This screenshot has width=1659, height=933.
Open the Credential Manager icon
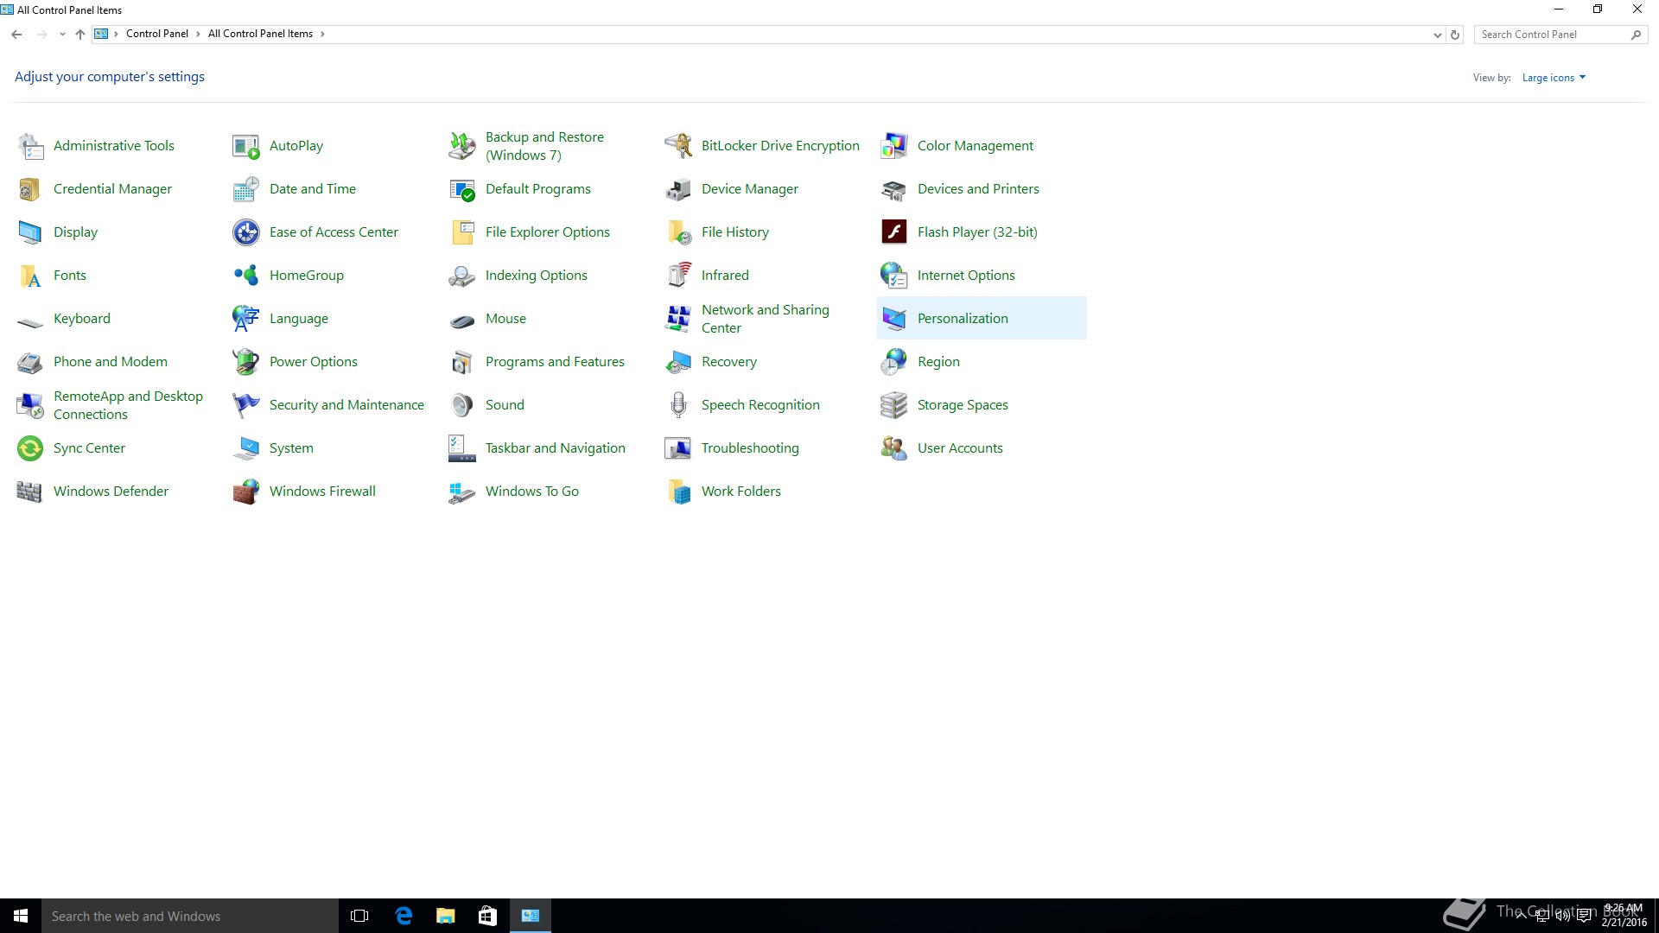[x=30, y=189]
